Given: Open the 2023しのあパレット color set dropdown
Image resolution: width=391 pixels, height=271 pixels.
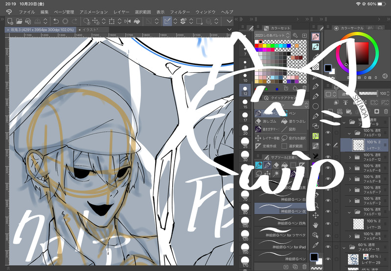Looking at the screenshot, I should [272, 35].
